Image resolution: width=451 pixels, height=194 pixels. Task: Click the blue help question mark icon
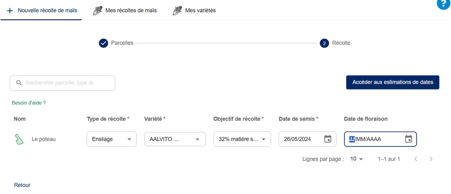coord(444,4)
